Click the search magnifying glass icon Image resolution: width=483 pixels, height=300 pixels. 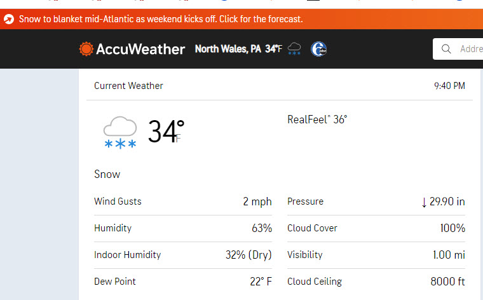[446, 49]
